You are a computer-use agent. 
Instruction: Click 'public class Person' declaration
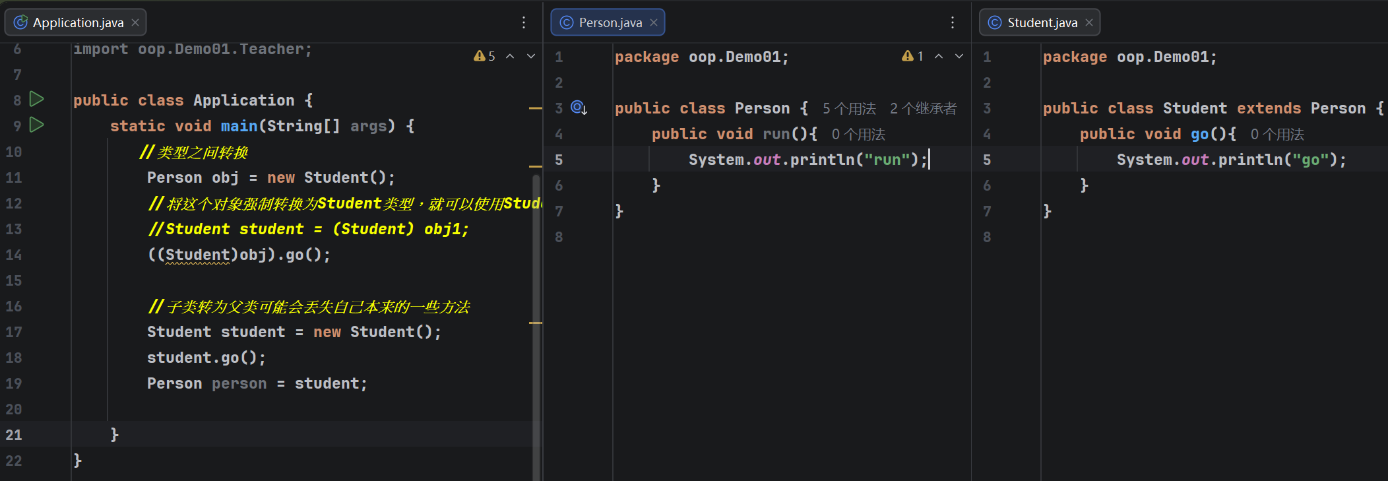coord(702,108)
